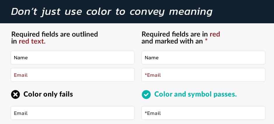This screenshot has height=124, width=274.
Task: Click the black X fail icon
Action: 15,95
